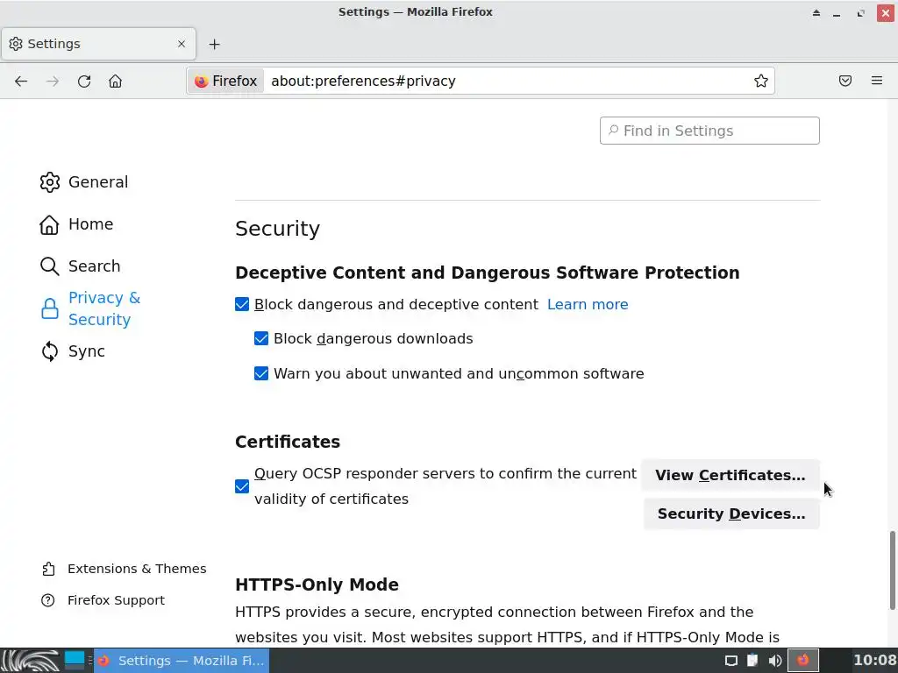Image resolution: width=898 pixels, height=673 pixels.
Task: Go to Firefox Home page icon
Action: click(x=115, y=81)
